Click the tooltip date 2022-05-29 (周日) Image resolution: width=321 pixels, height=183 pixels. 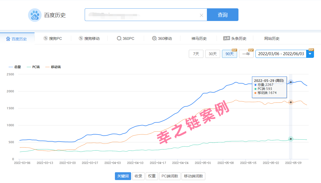[x=269, y=81]
